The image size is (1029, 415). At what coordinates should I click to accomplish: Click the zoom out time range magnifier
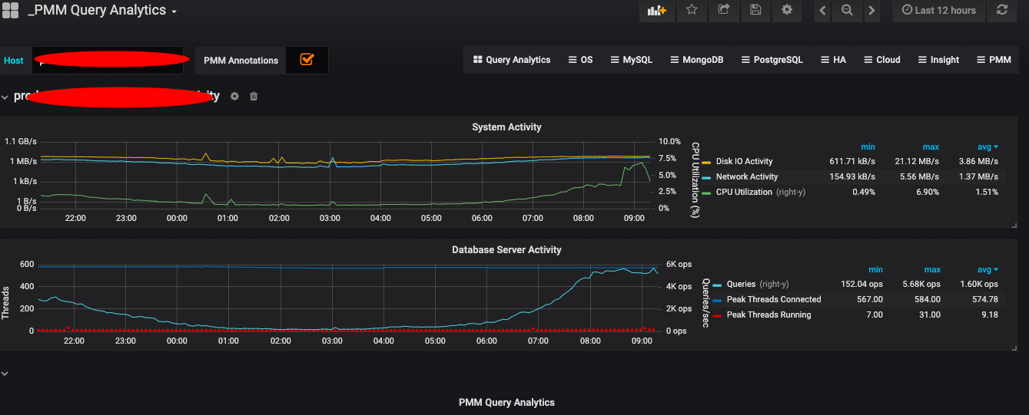847,10
